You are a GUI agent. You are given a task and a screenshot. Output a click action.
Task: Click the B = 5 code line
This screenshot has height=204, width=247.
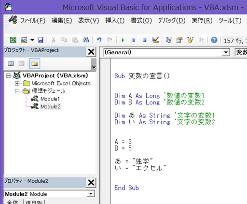123,148
